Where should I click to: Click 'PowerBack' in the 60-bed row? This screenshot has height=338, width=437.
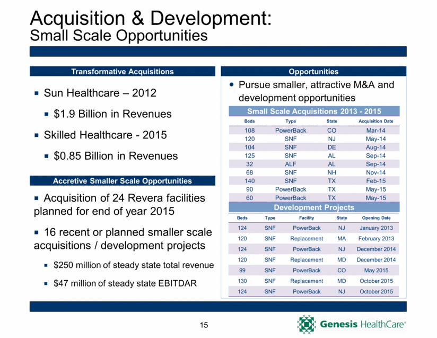pos(291,198)
